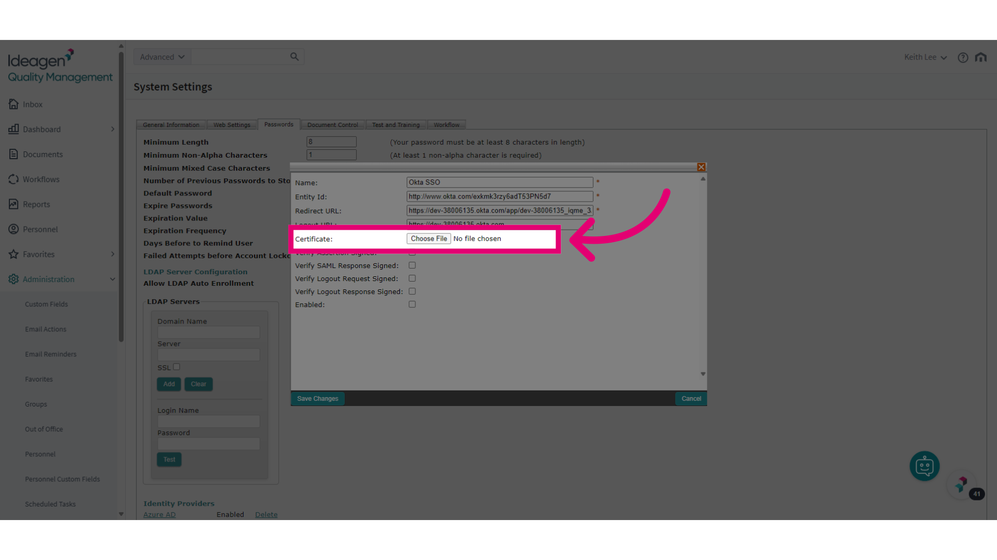Open the help question mark icon
This screenshot has width=997, height=560.
pyautogui.click(x=963, y=57)
